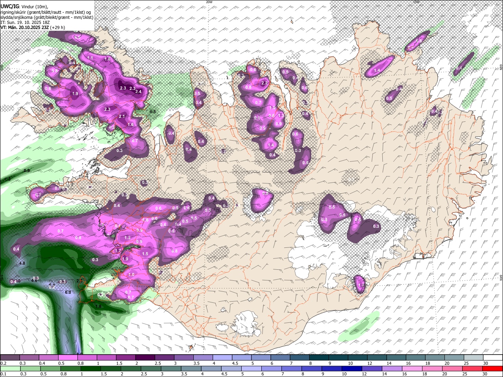Viewport: 503px width, 377px height.
Task: Select the darkest green 1 swatch, lower legend row
Action: (90, 369)
